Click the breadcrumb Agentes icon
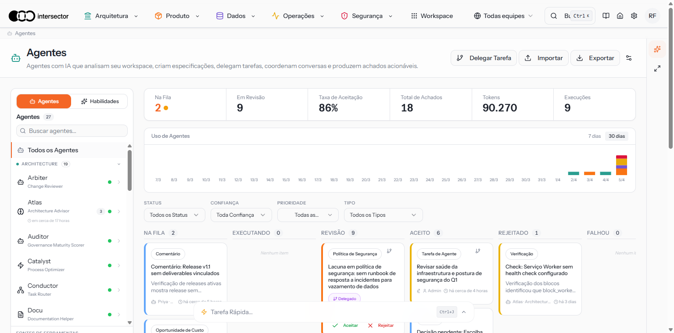 (x=10, y=33)
